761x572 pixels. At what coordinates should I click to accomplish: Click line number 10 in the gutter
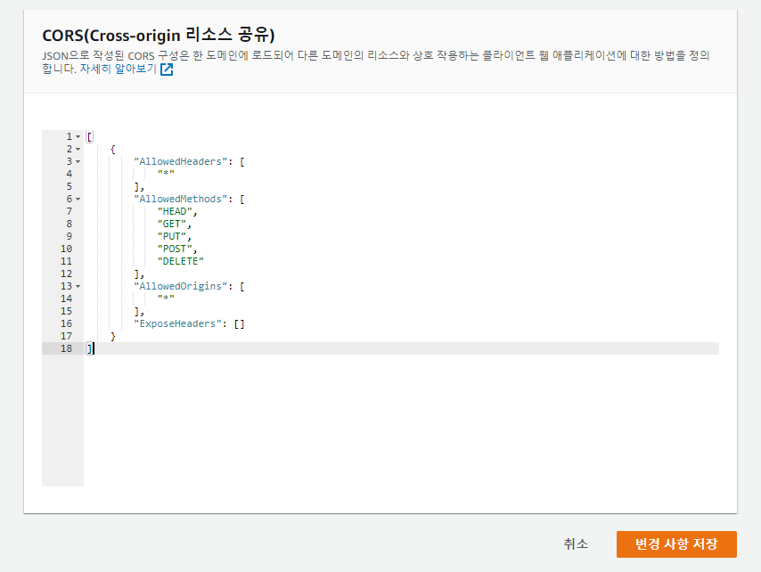(66, 249)
